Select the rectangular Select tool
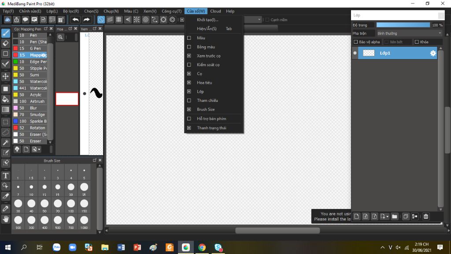The height and width of the screenshot is (254, 451). pos(5,122)
